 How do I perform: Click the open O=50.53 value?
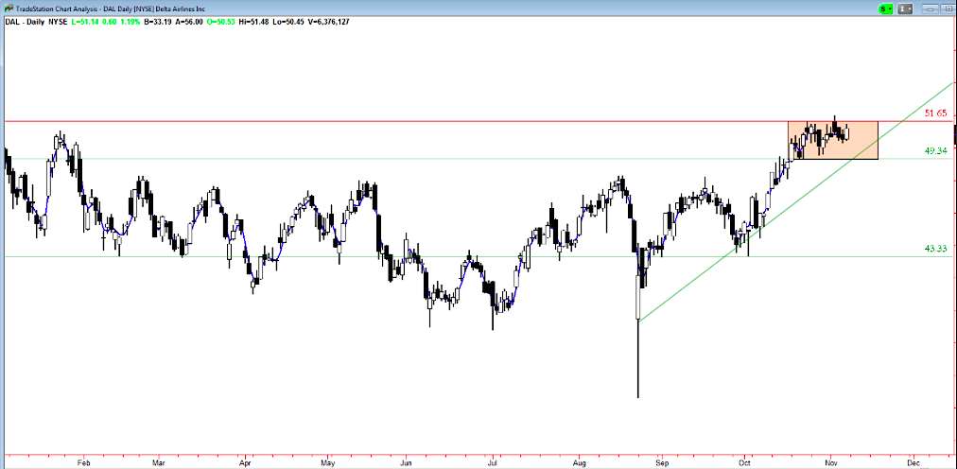coord(221,22)
